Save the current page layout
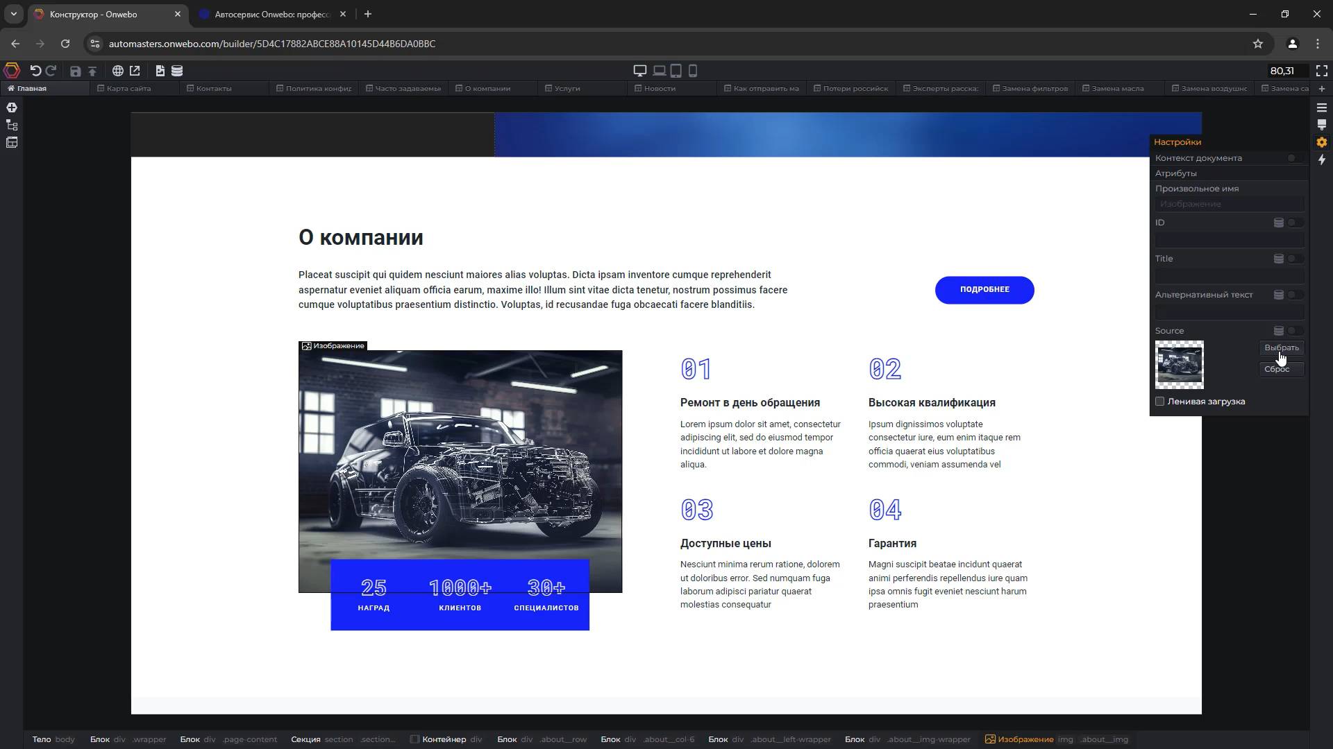This screenshot has height=749, width=1333. [75, 70]
